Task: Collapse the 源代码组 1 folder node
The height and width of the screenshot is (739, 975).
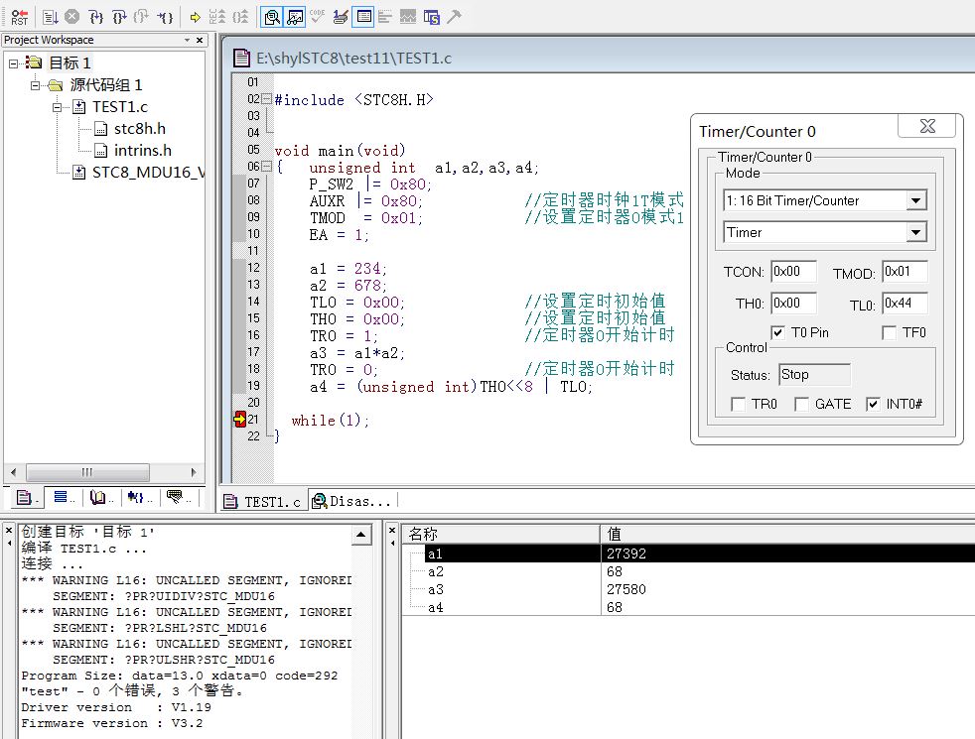Action: point(36,85)
